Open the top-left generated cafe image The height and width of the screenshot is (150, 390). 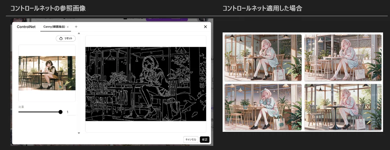click(263, 58)
